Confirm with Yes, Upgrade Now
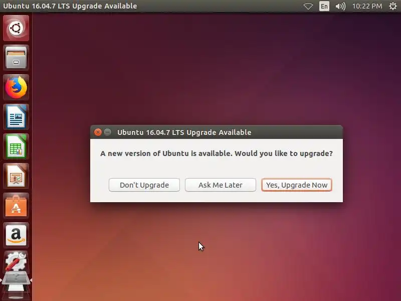Viewport: 401px width, 301px height. point(297,185)
